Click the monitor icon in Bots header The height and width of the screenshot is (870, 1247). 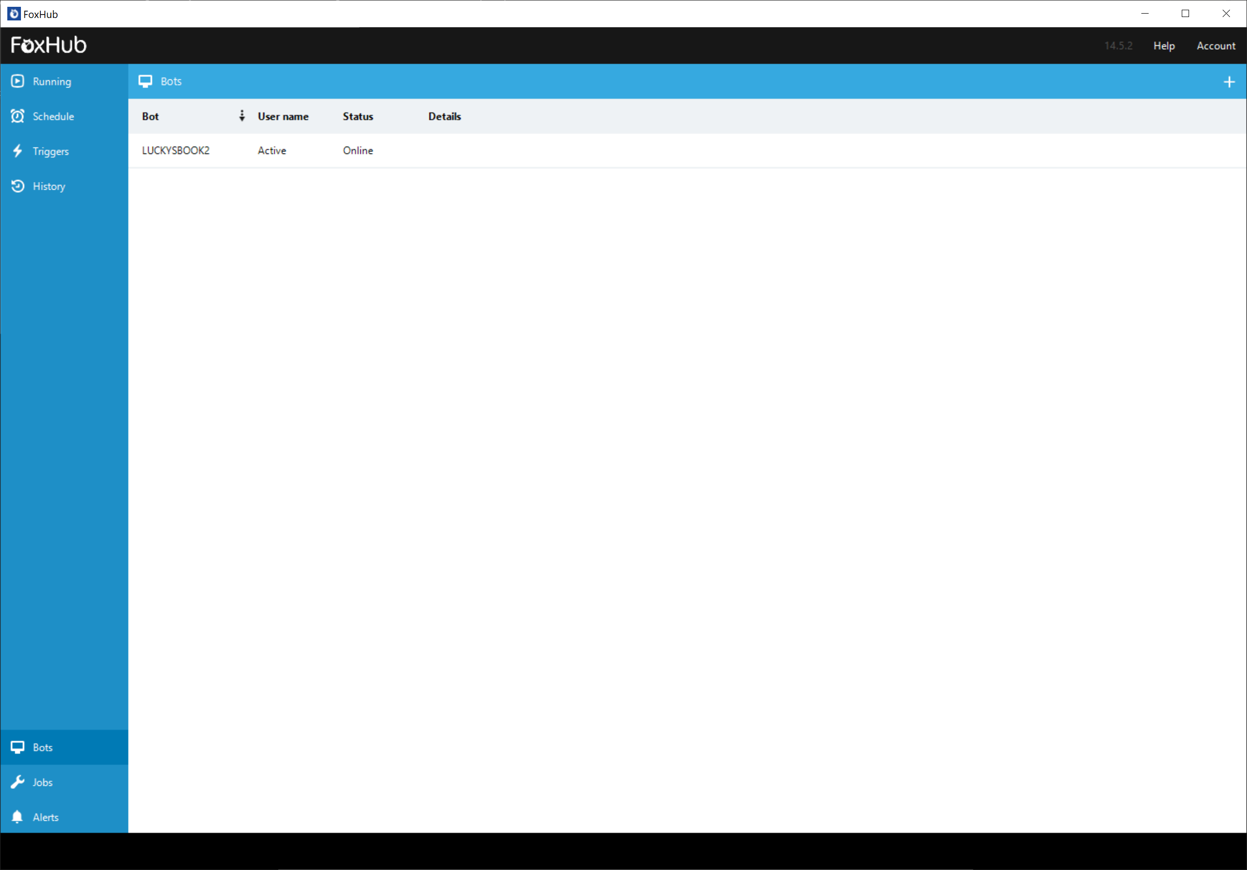146,80
